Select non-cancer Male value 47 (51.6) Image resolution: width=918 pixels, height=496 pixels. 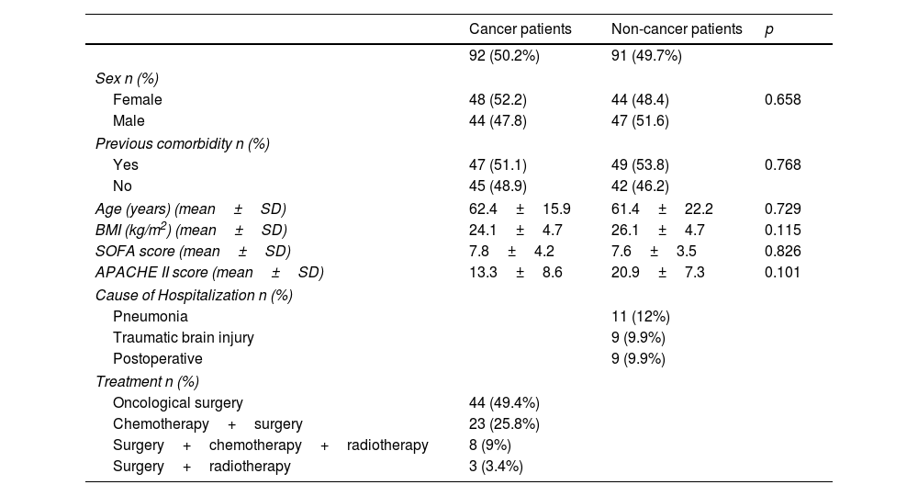[x=640, y=120]
